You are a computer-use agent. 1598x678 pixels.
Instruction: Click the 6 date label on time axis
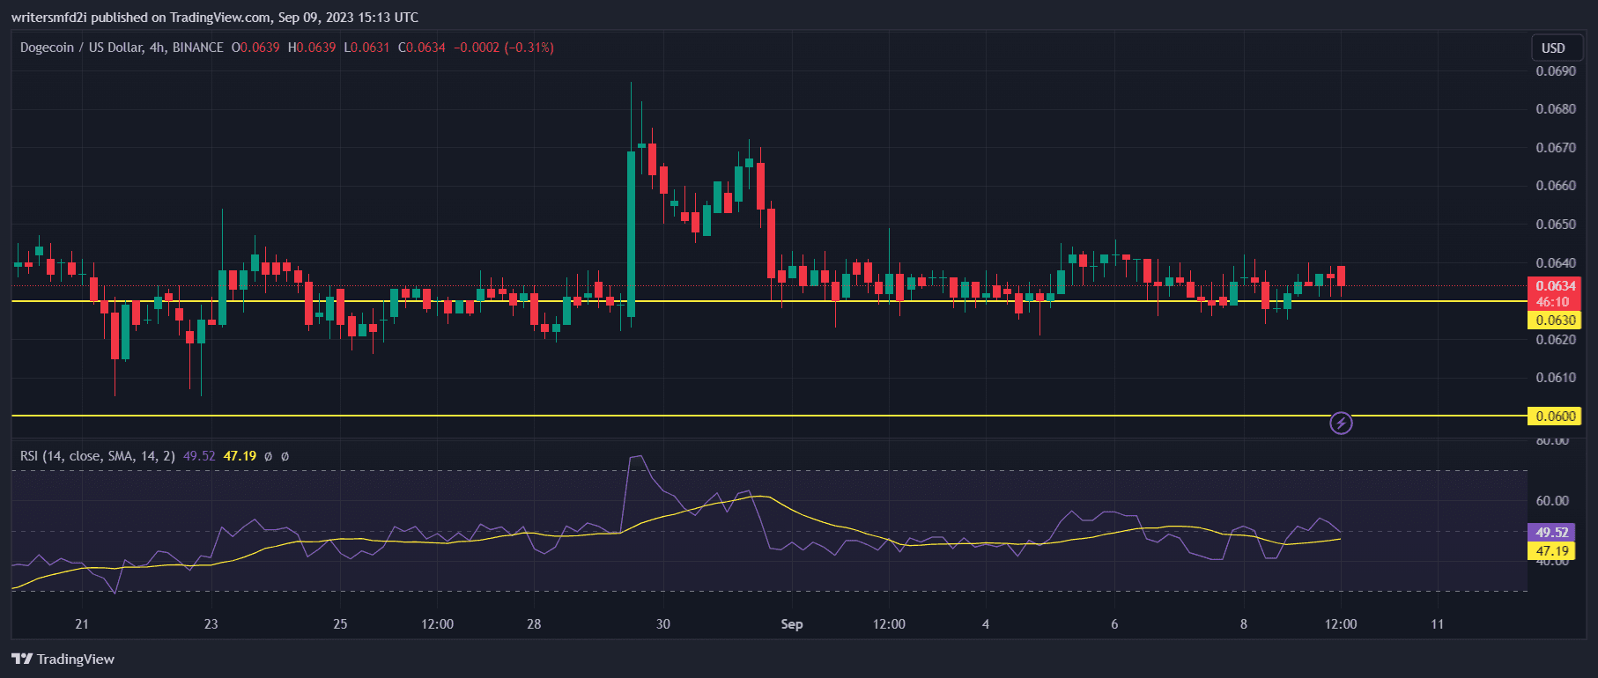(1114, 624)
